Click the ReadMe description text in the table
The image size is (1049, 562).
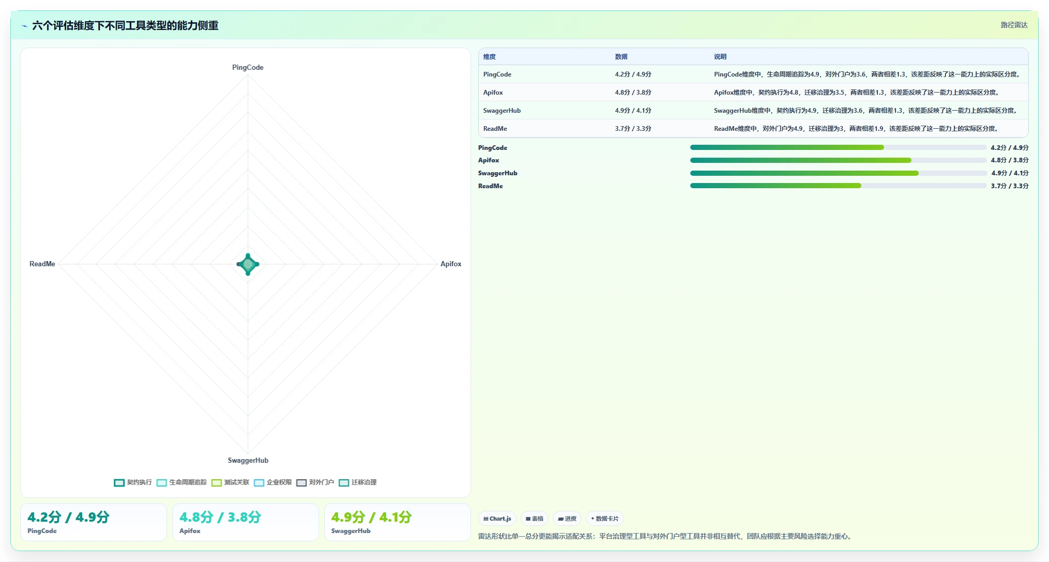(857, 129)
